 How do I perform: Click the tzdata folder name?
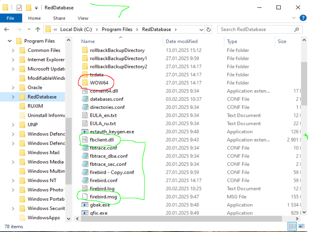pyautogui.click(x=97, y=75)
